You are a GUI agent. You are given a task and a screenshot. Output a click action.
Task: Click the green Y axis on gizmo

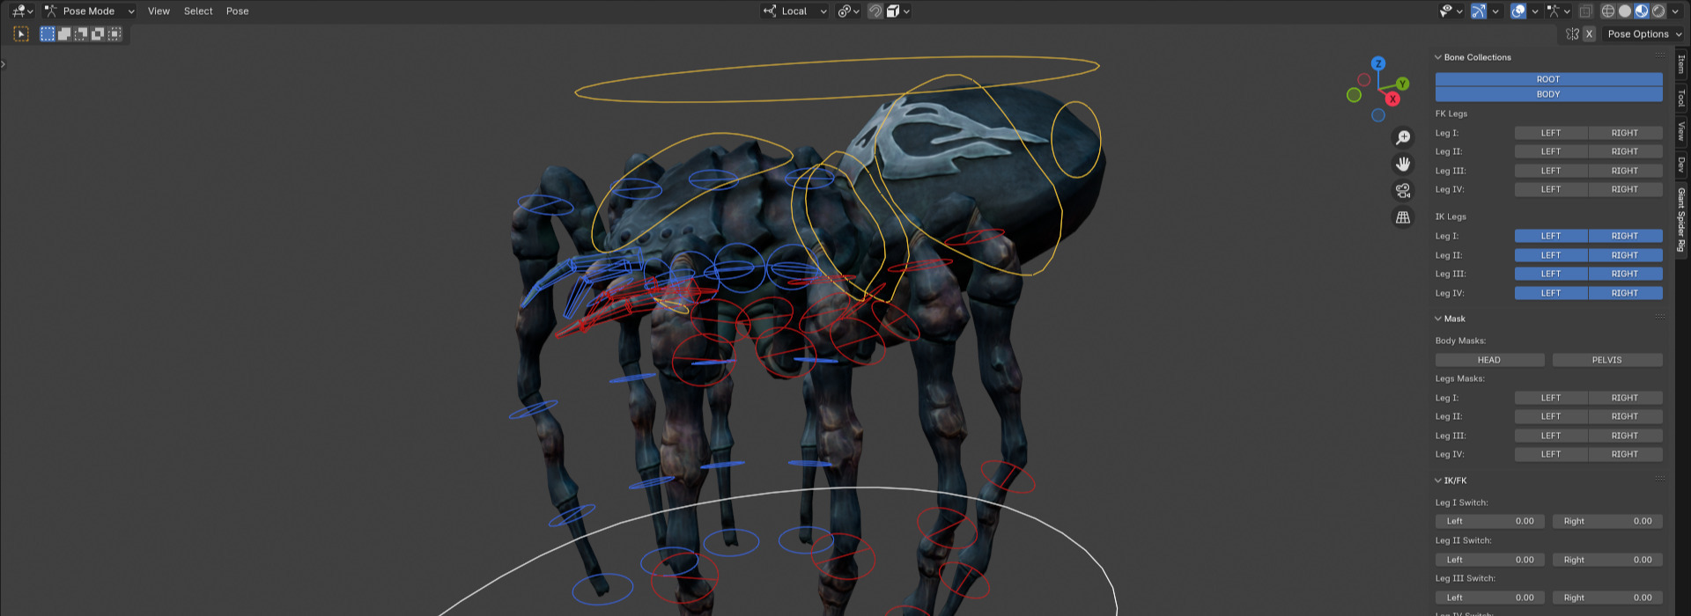tap(1402, 84)
